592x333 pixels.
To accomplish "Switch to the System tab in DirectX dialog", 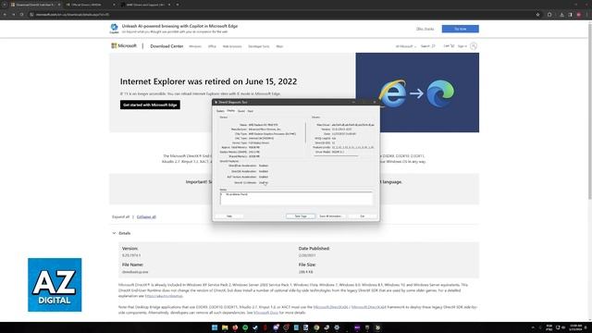I will (220, 111).
